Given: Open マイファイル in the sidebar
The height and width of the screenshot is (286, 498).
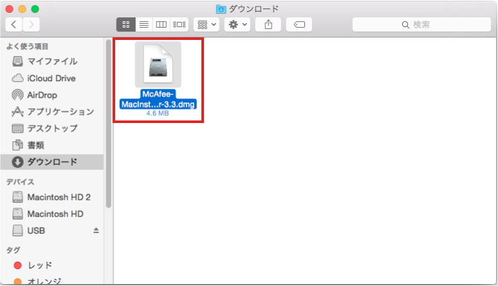Looking at the screenshot, I should [x=51, y=61].
